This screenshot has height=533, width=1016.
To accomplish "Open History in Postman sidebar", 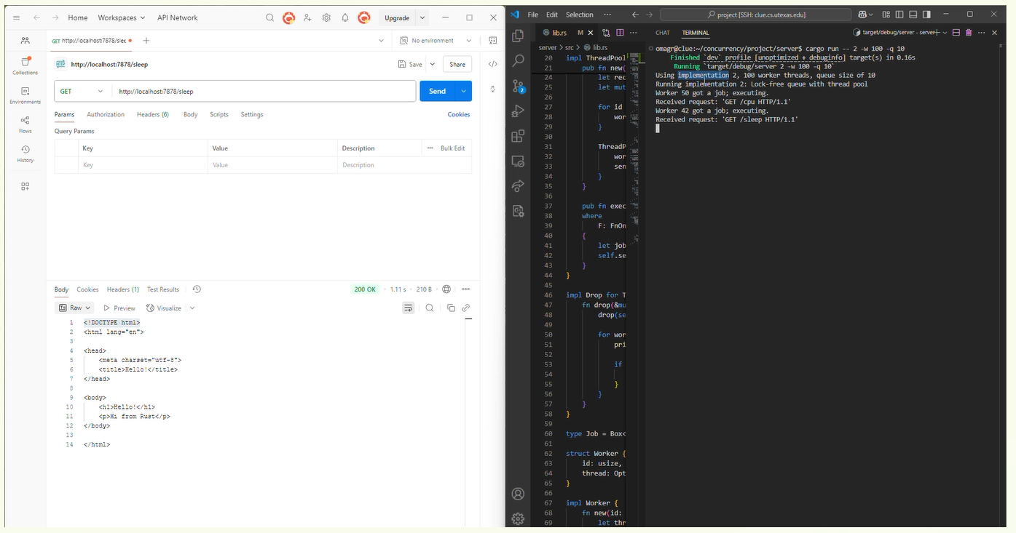I will (25, 153).
